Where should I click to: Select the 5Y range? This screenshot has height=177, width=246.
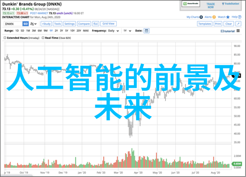point(67,31)
